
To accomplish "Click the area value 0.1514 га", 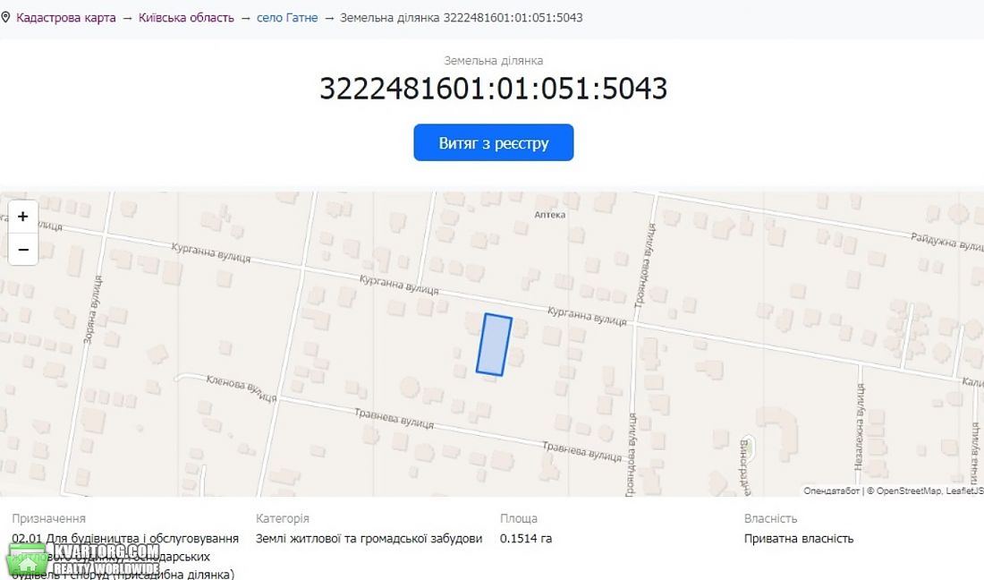I will click(526, 539).
